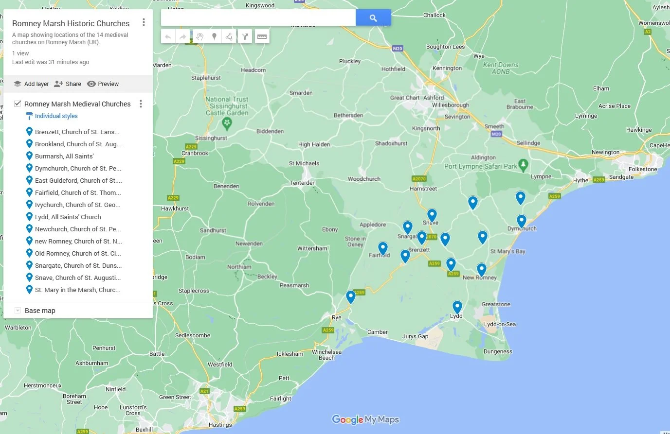Select the Add directions tool
This screenshot has height=434, width=670.
[245, 36]
